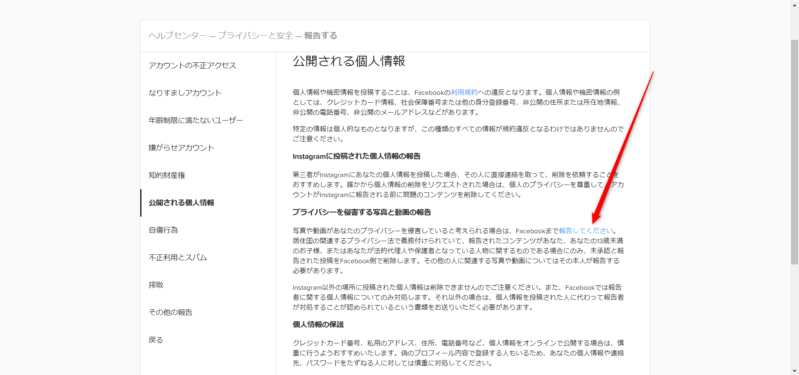Click the scrollbar down arrow

coord(794,371)
